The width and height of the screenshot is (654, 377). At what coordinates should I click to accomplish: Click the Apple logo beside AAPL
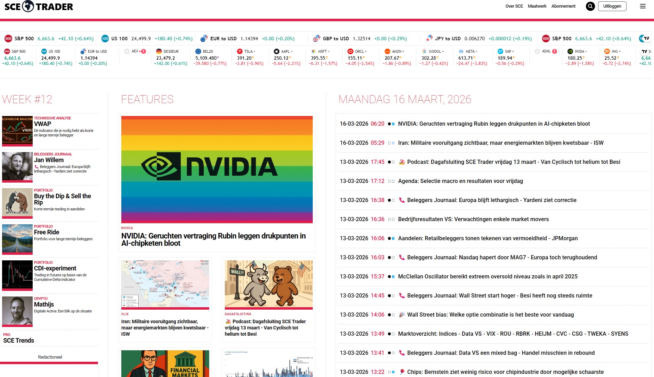(x=277, y=51)
